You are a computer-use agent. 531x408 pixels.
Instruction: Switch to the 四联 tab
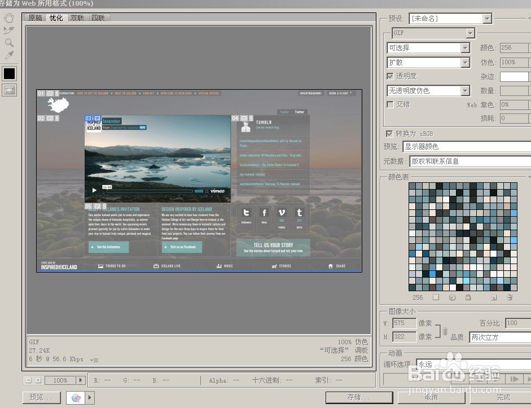pyautogui.click(x=98, y=18)
